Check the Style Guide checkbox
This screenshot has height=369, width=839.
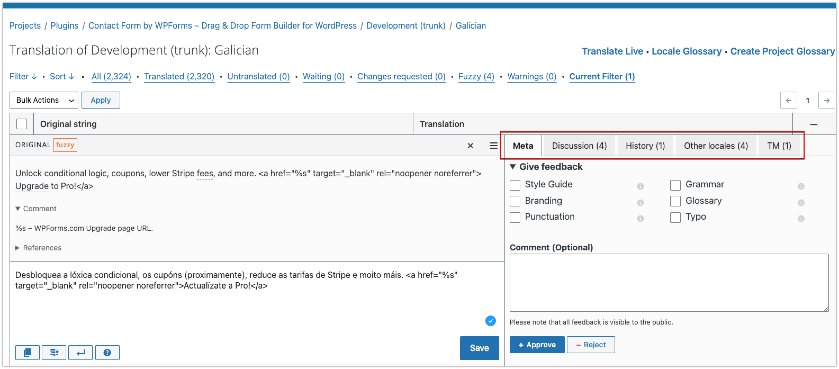515,185
